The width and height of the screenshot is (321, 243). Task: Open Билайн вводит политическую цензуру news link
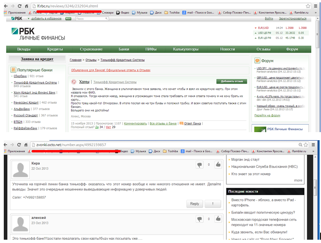pos(263,212)
